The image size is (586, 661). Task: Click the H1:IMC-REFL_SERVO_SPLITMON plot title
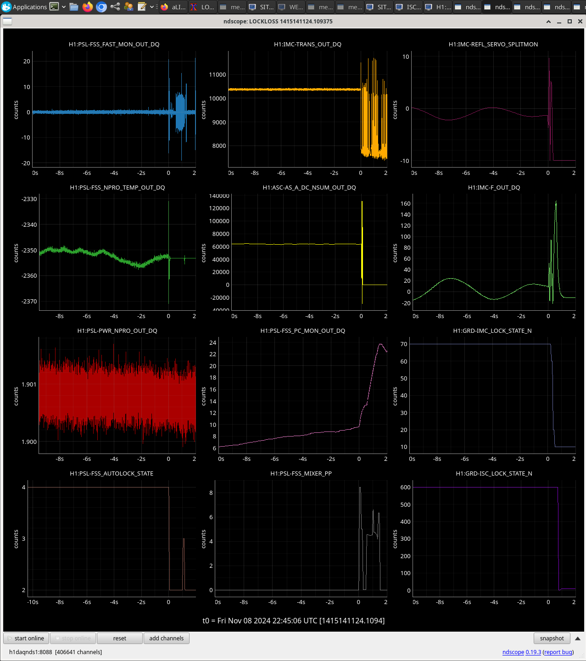[493, 45]
